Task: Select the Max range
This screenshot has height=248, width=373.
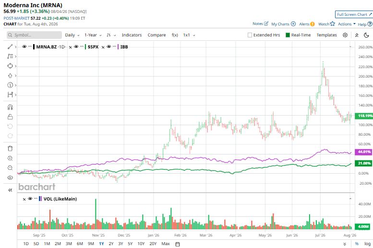Action: click(x=166, y=244)
